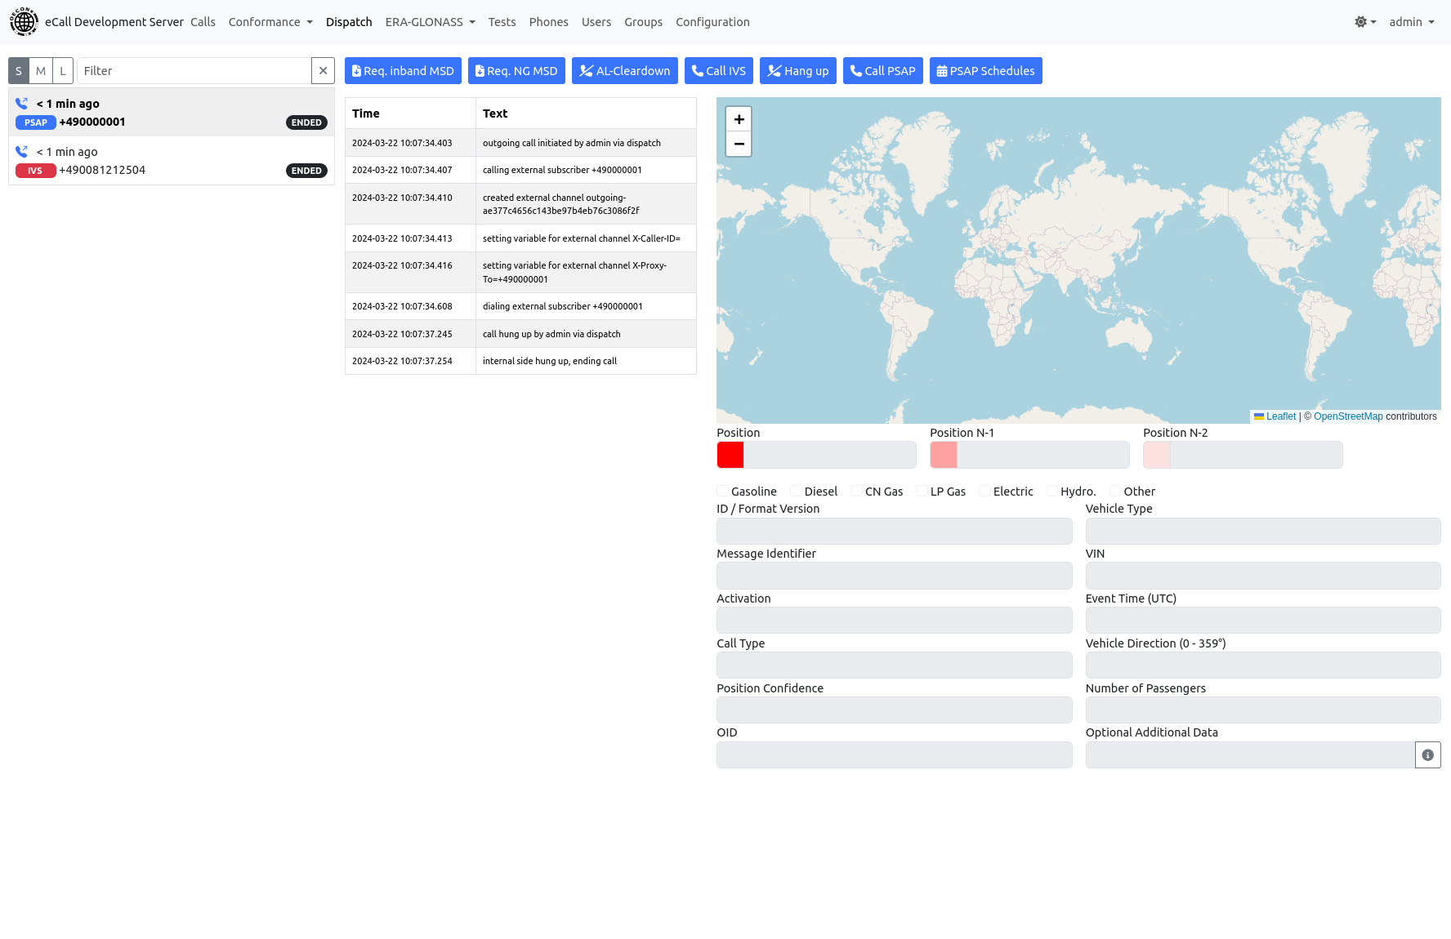1451x939 pixels.
Task: Open the OpenStreetMap attribution link
Action: 1348,416
